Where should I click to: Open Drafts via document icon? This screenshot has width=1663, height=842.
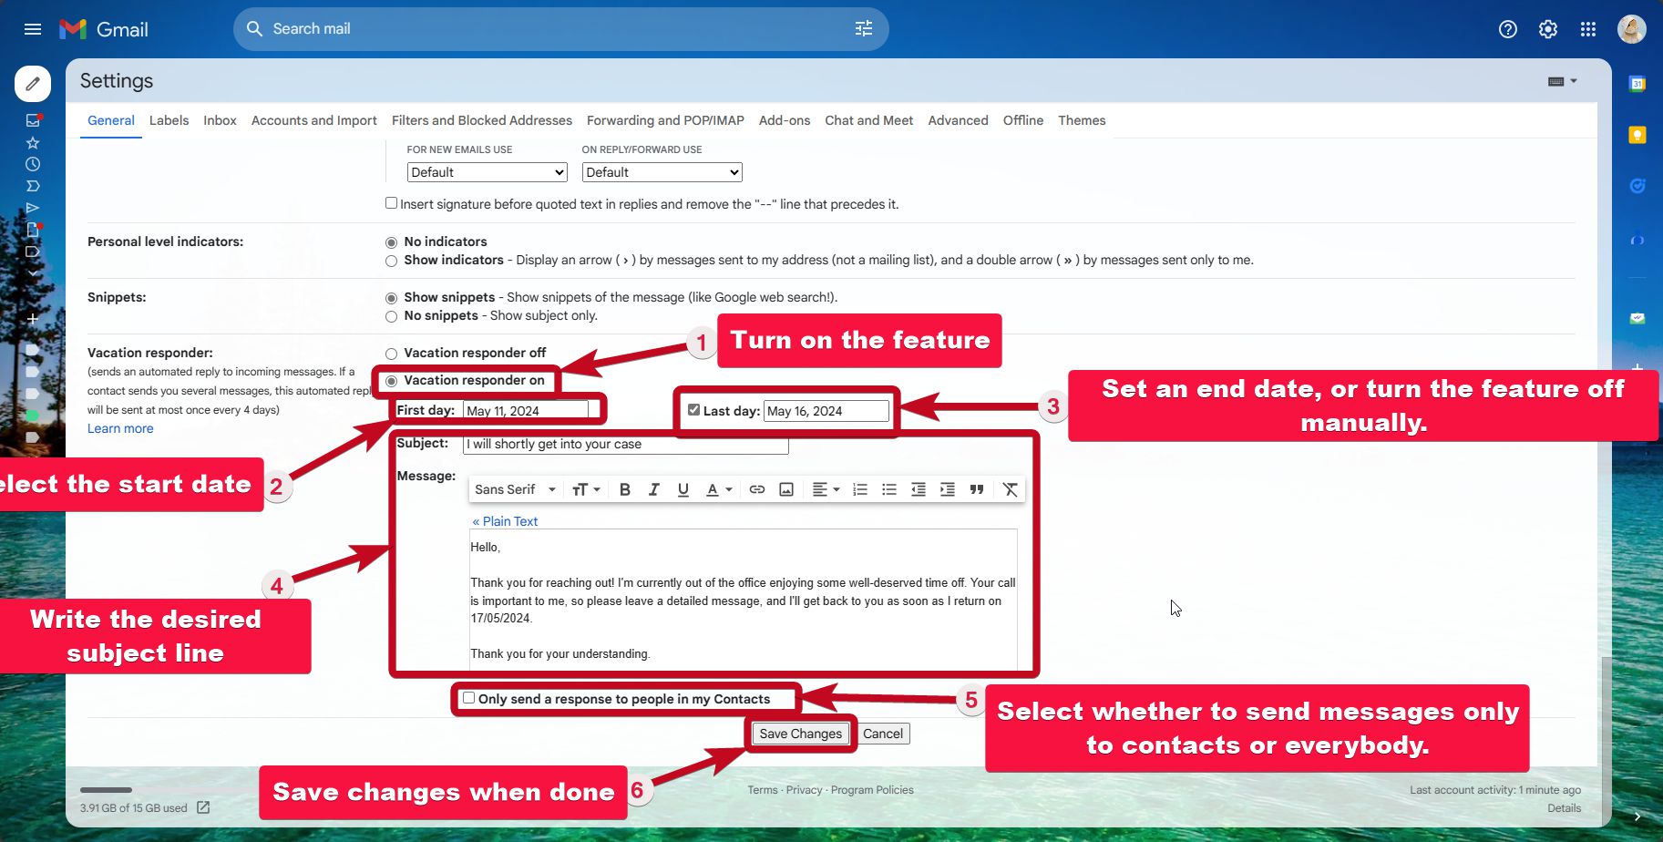click(x=33, y=230)
